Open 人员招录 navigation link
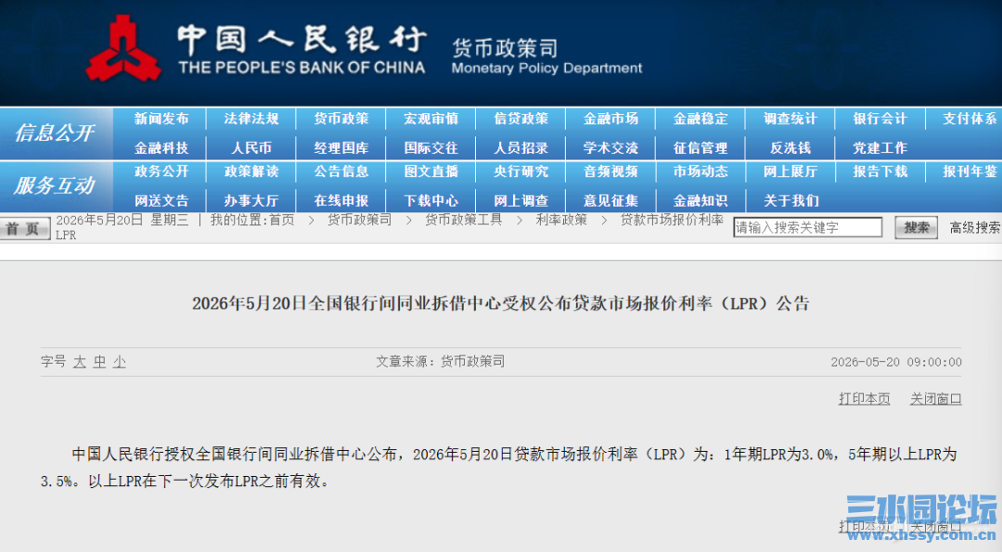1002x552 pixels. coord(520,148)
